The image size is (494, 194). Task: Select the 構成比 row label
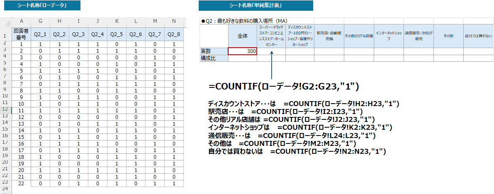(x=214, y=58)
